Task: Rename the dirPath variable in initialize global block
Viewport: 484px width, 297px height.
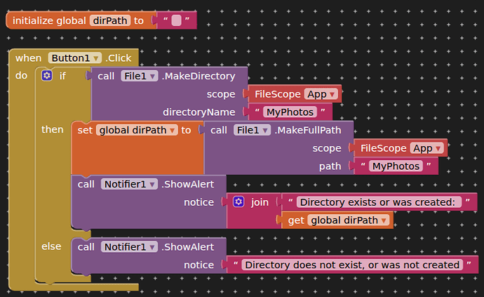Action: click(x=110, y=21)
